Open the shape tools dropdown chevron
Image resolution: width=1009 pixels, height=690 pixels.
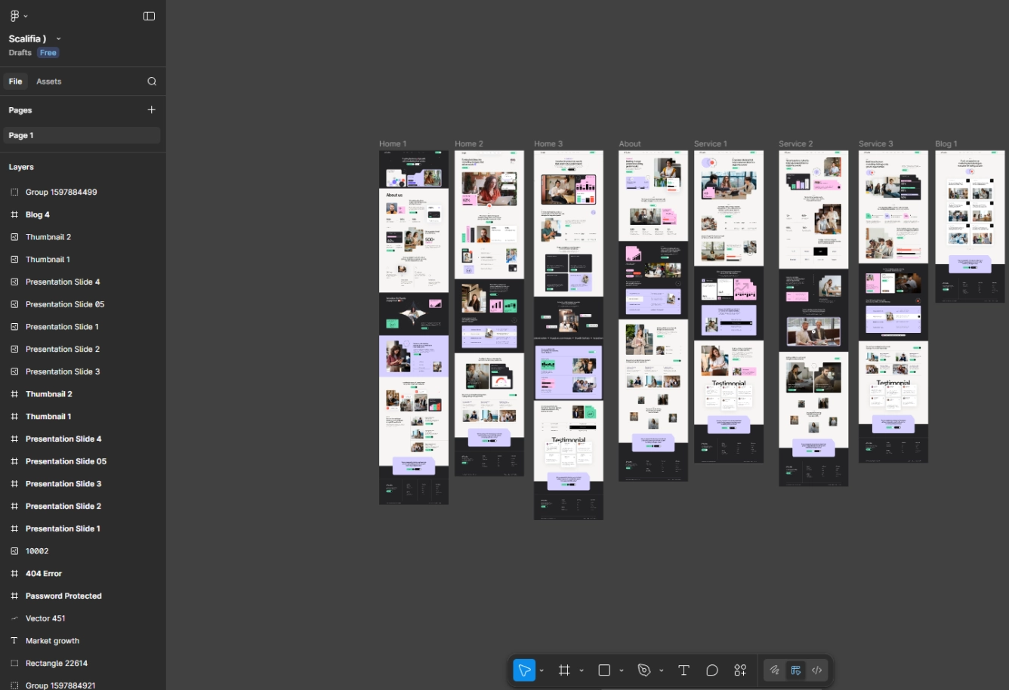pos(622,670)
